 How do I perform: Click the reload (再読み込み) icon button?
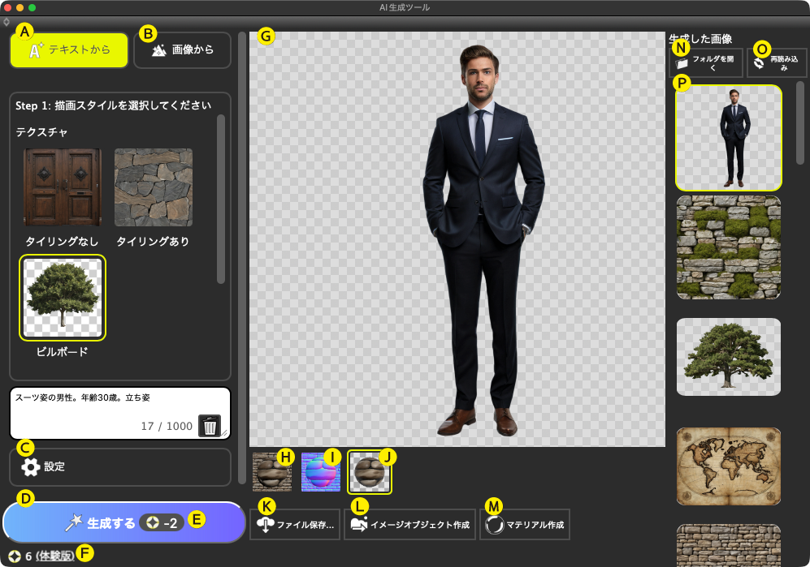click(x=777, y=63)
